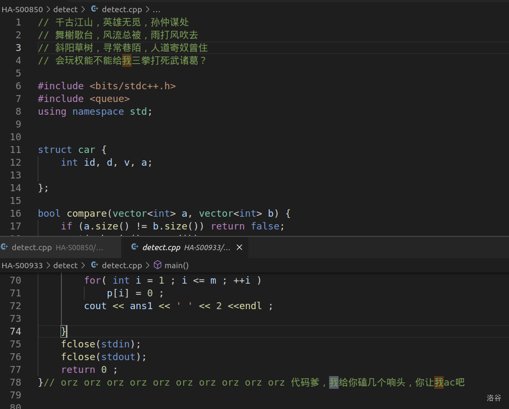Click the 'bool compare(vector<int> a, vector<int> b) {' line
The image size is (509, 409).
point(164,213)
